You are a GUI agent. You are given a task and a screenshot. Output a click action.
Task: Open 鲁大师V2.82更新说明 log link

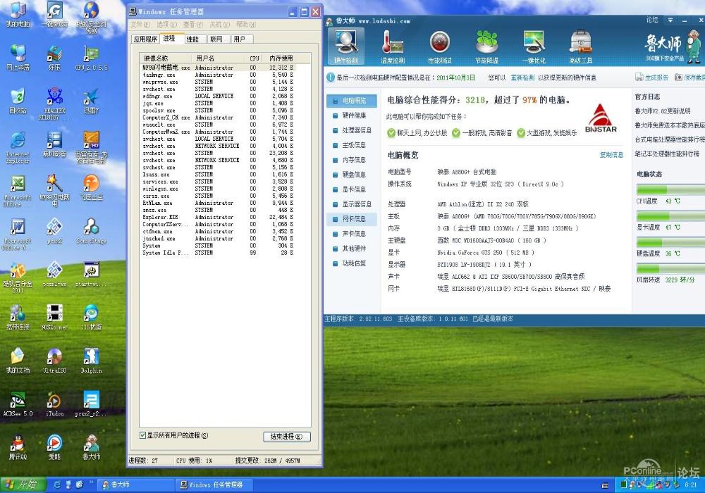pyautogui.click(x=662, y=111)
